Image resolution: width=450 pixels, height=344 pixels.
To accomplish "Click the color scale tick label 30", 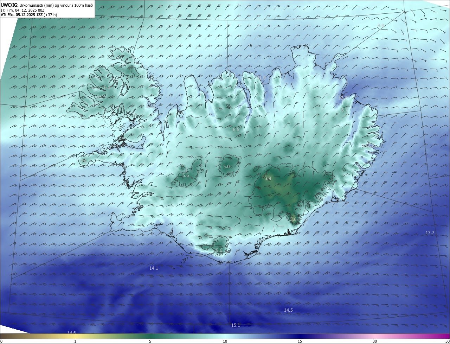I will pyautogui.click(x=375, y=341).
